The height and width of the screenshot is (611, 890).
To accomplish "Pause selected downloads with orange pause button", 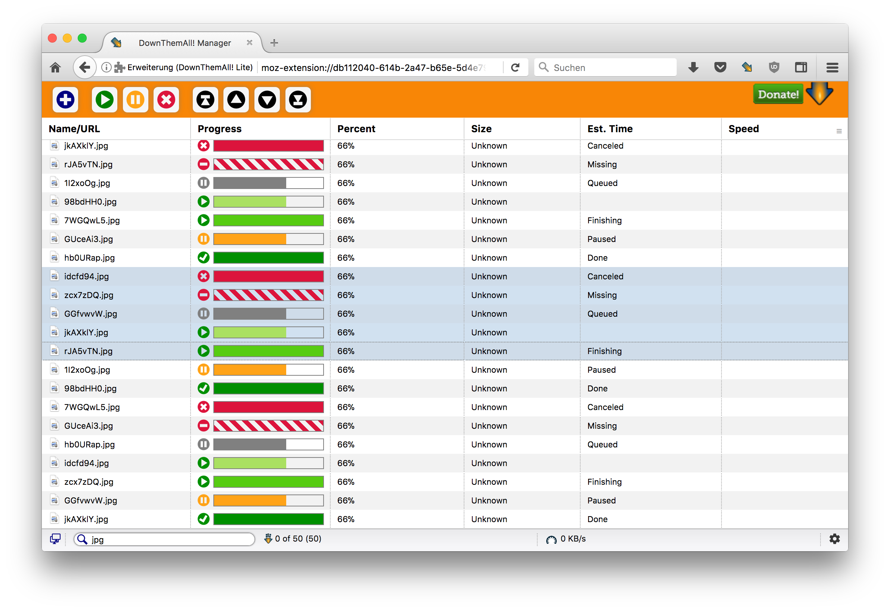I will point(135,100).
